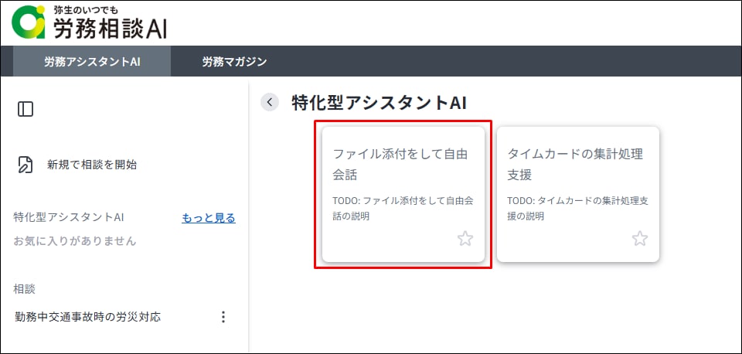Open options menu for 勤務中交通事故時の労災対応
Image resolution: width=742 pixels, height=354 pixels.
[x=223, y=317]
